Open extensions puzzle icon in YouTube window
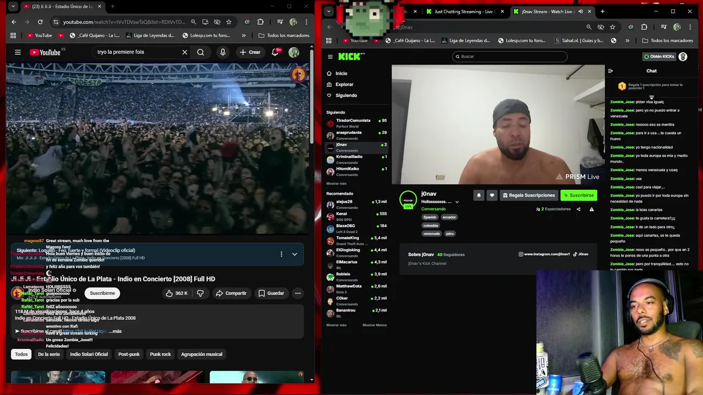The width and height of the screenshot is (703, 395). click(x=260, y=22)
